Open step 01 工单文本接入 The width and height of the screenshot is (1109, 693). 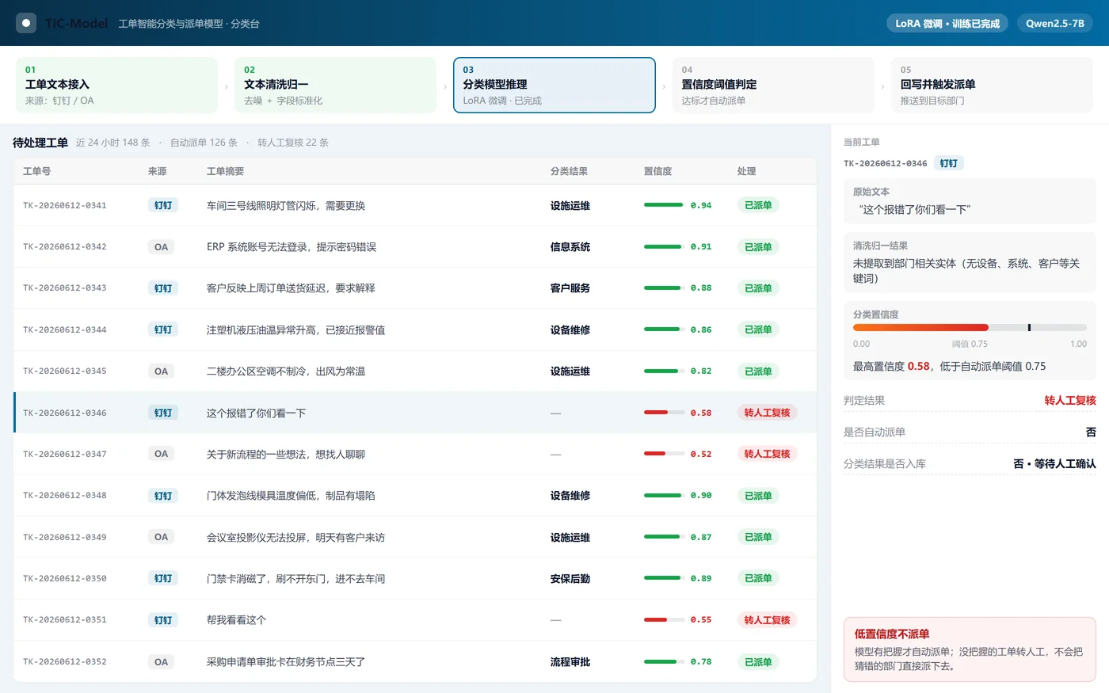point(116,85)
